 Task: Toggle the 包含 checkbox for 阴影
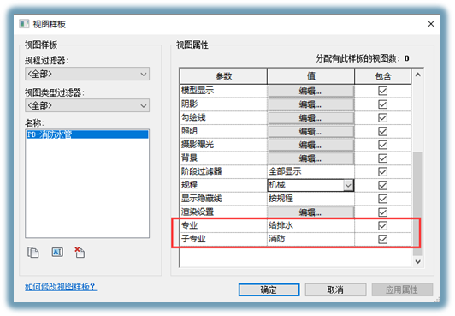pos(383,104)
